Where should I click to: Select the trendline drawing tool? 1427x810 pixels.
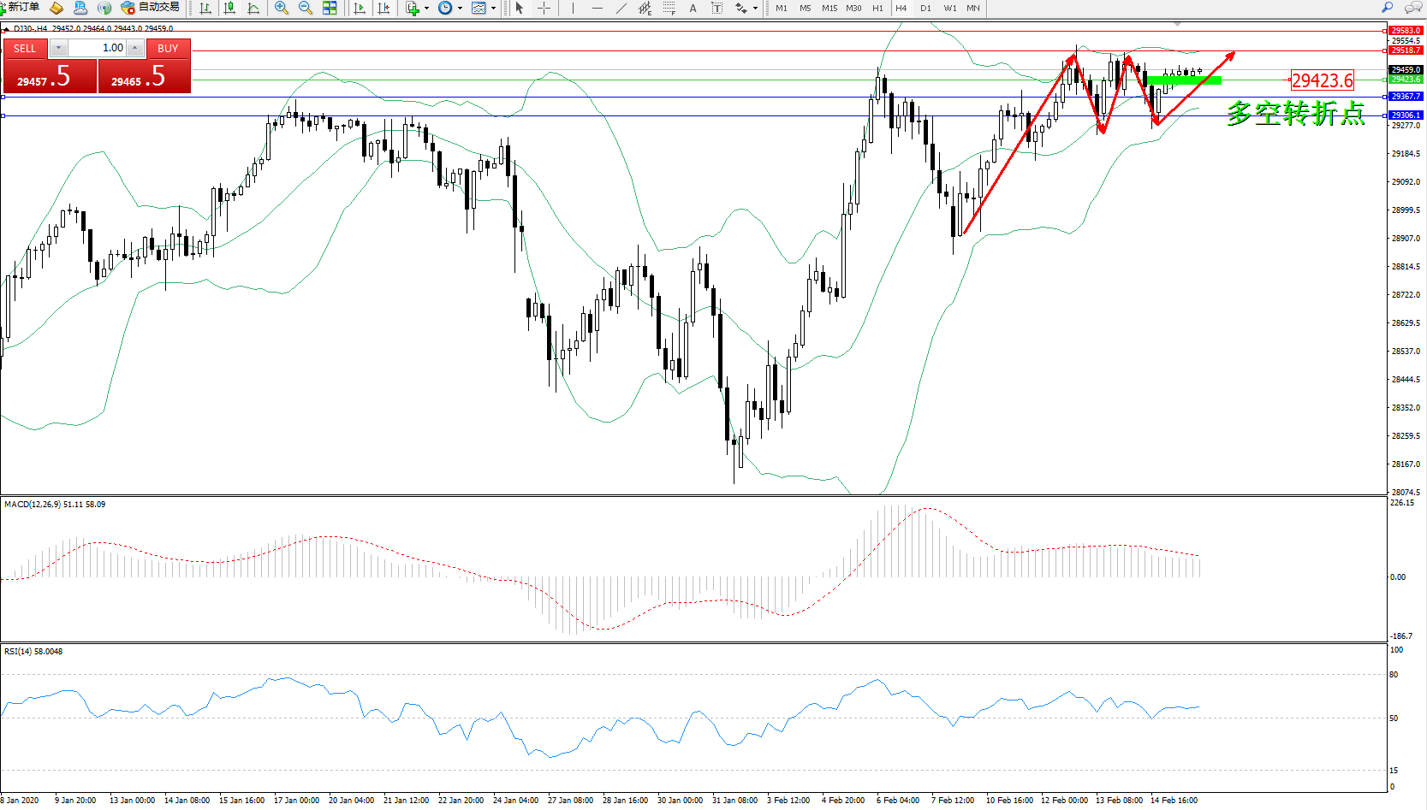[621, 8]
